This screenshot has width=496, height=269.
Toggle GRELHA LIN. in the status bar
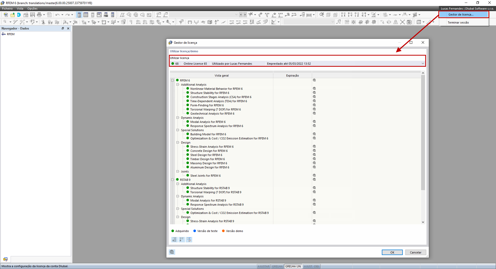[x=293, y=266]
